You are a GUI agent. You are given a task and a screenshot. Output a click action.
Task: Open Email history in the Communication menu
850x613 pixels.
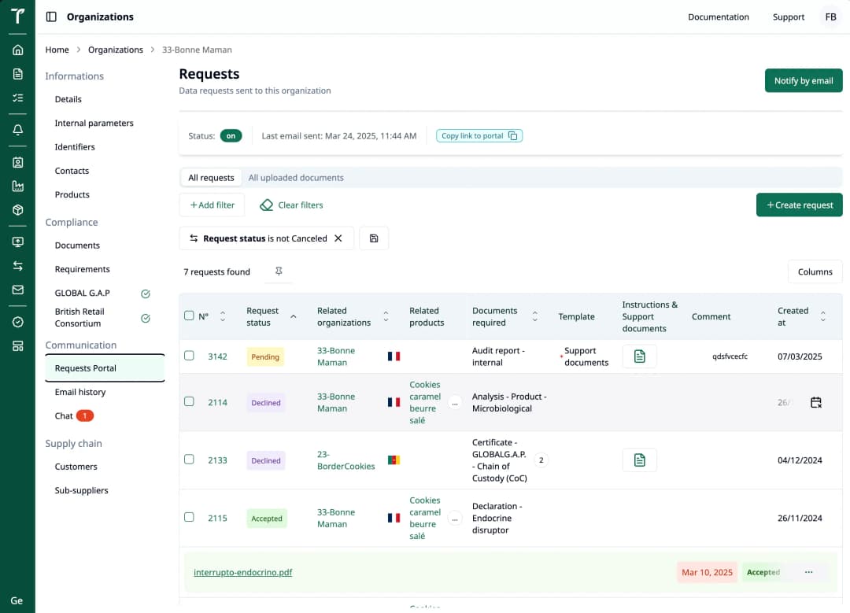click(80, 392)
